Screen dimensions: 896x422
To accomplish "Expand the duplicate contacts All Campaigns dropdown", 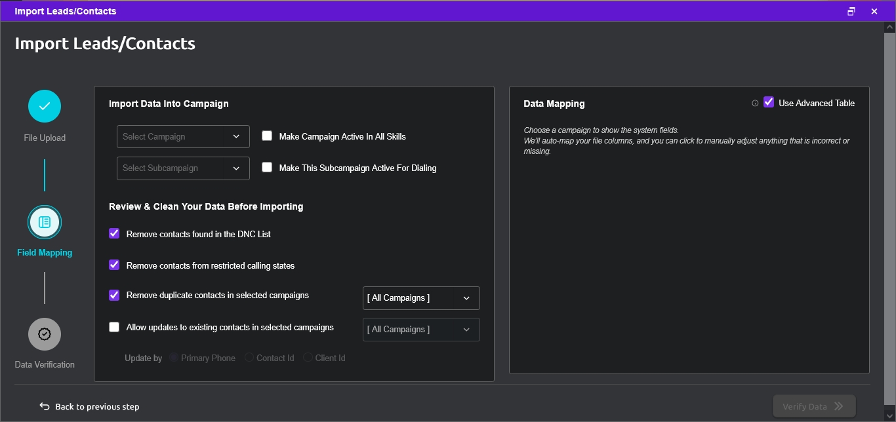I will [421, 298].
